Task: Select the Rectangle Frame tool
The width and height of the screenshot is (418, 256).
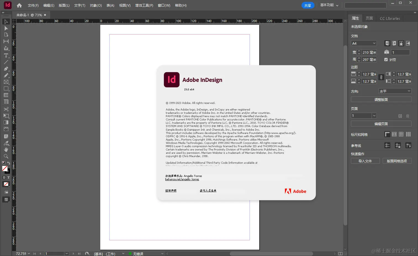Action: (6, 82)
